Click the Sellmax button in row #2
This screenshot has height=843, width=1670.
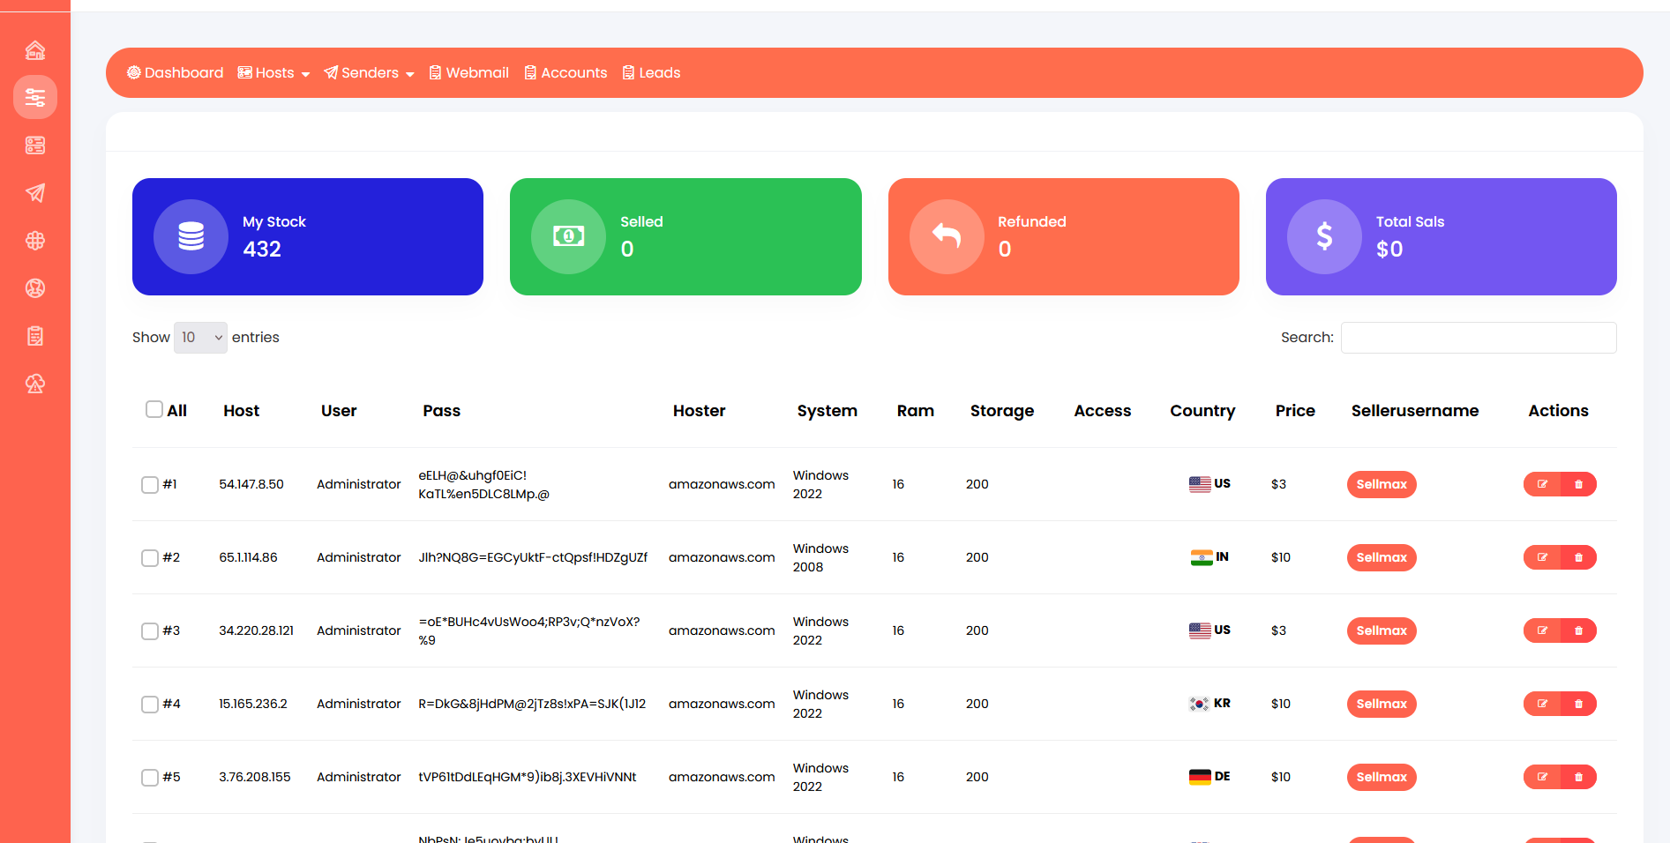pos(1381,557)
